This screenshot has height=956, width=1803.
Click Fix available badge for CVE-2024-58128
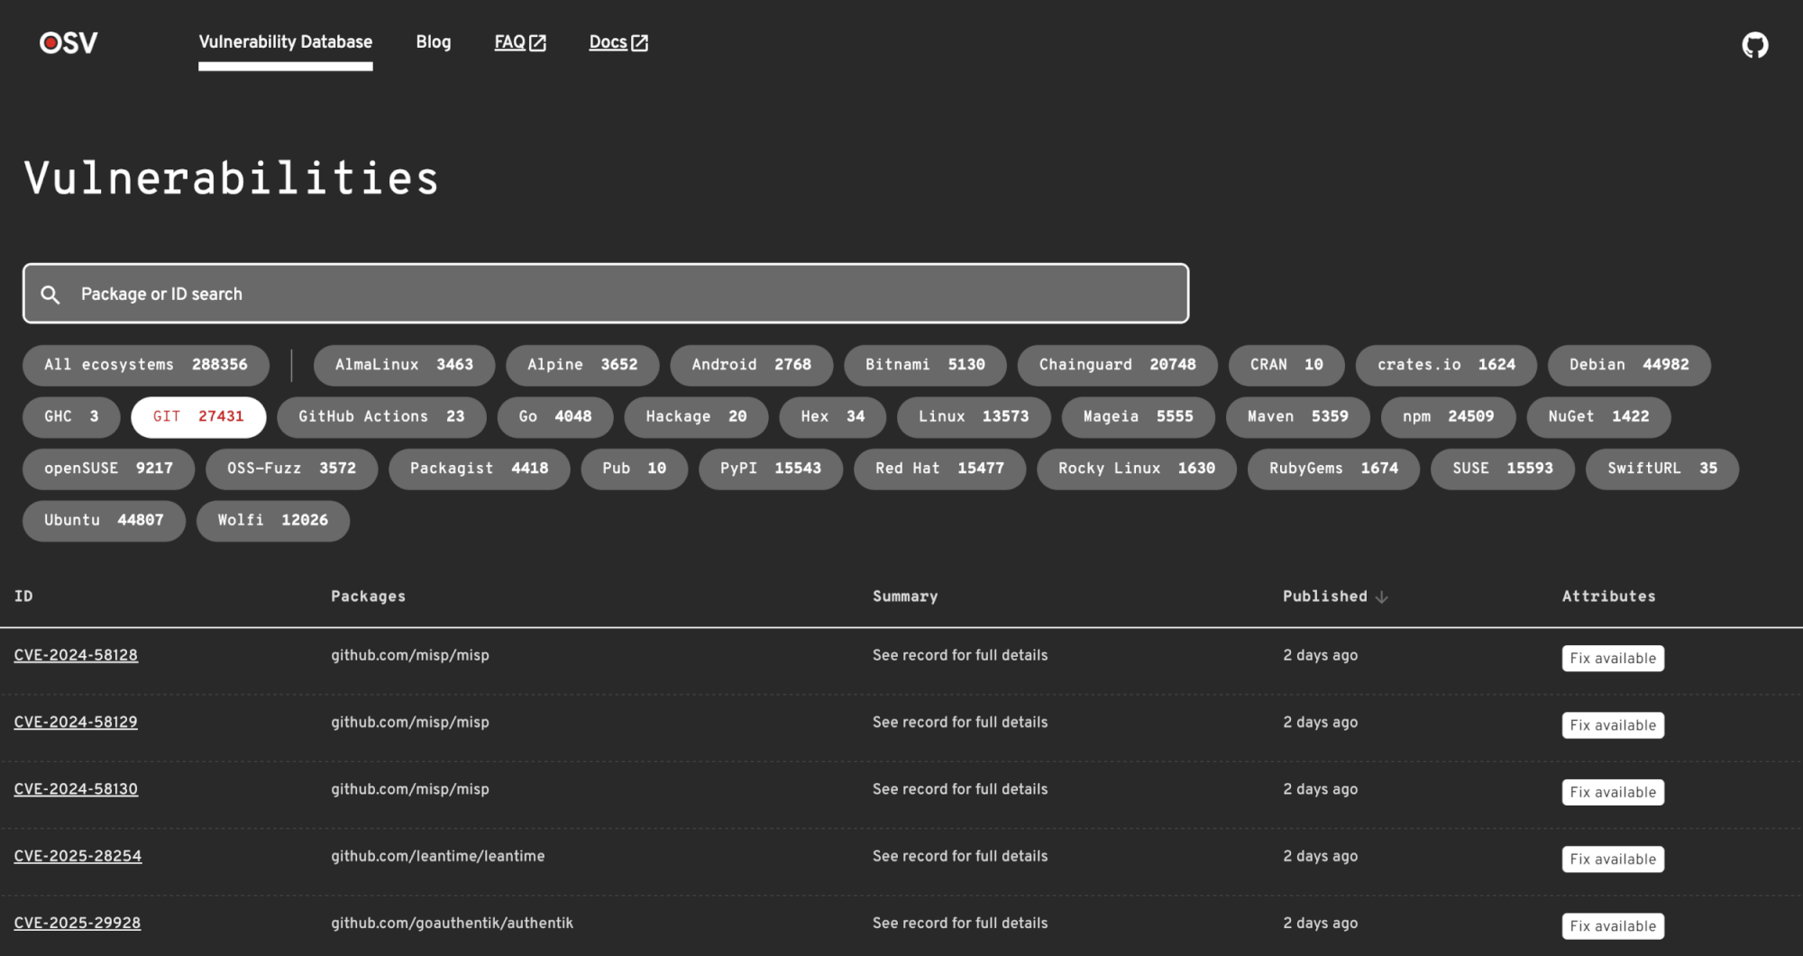coord(1613,659)
